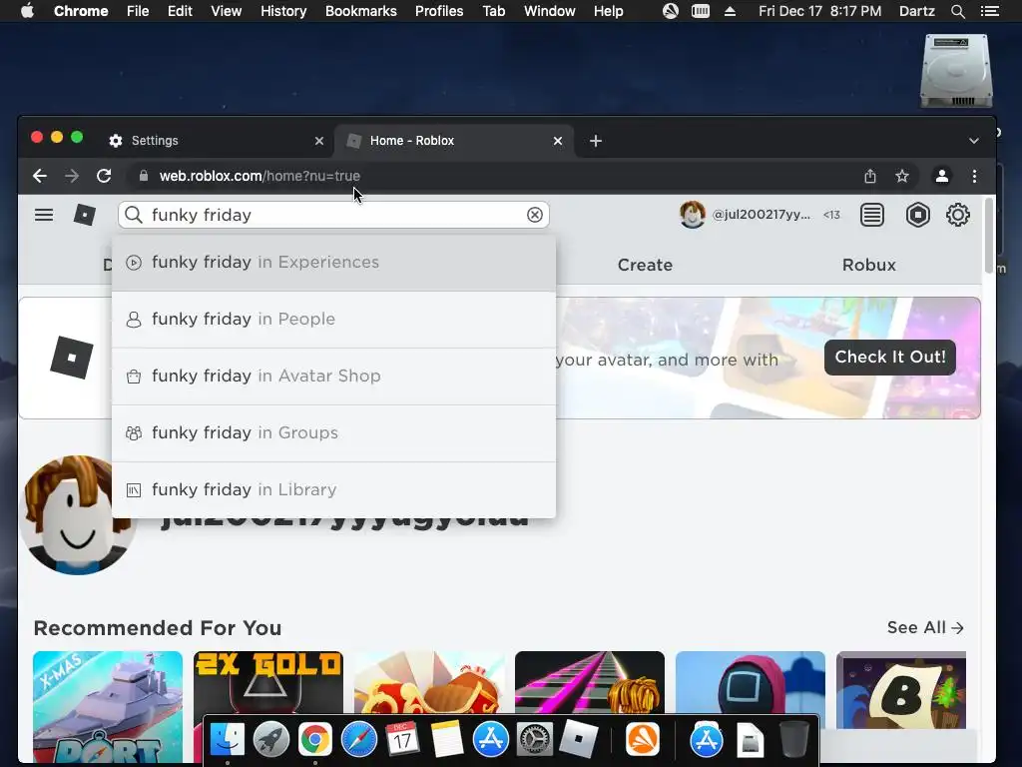Open Safari from the dock
The image size is (1022, 767).
(359, 740)
